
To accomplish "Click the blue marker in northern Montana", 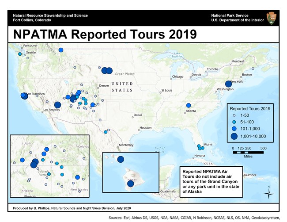I will point(61,50).
